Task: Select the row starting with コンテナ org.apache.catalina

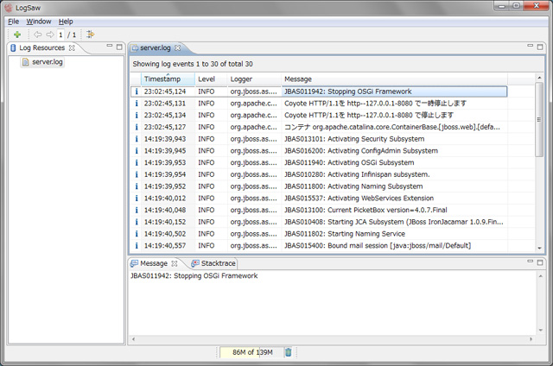Action: 319,127
